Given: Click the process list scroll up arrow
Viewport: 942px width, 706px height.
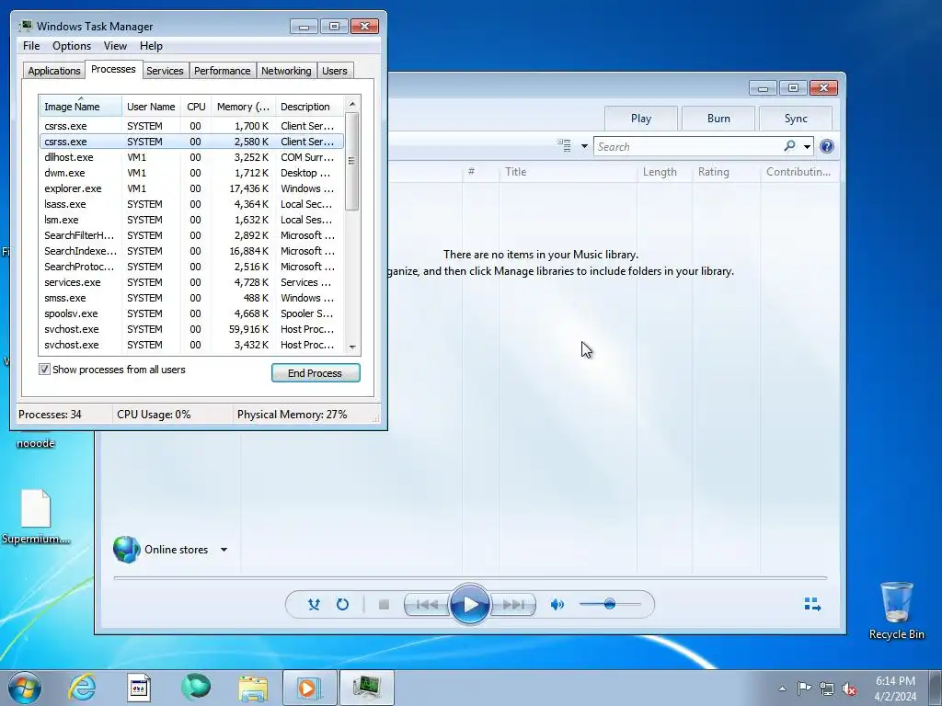Looking at the screenshot, I should pos(352,105).
